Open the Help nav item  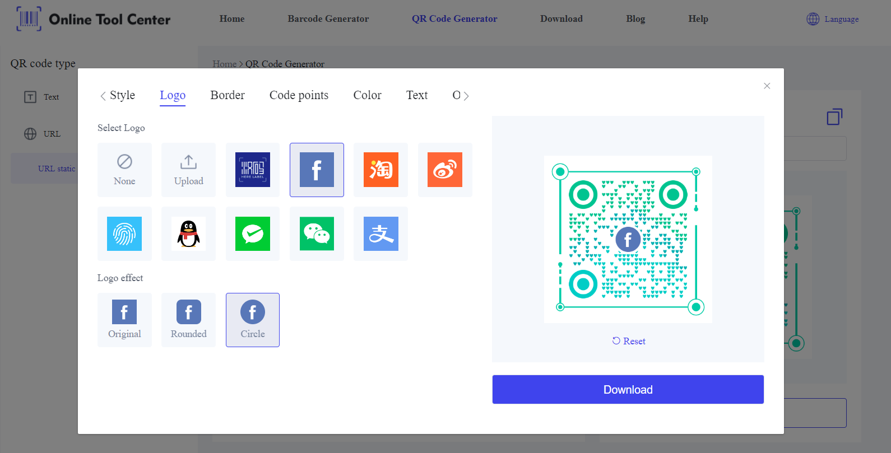tap(698, 18)
